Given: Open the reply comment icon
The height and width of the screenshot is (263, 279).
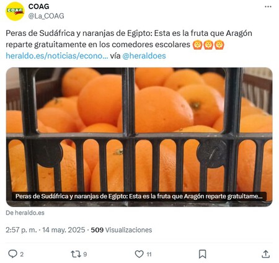Looking at the screenshot, I should coord(12,254).
